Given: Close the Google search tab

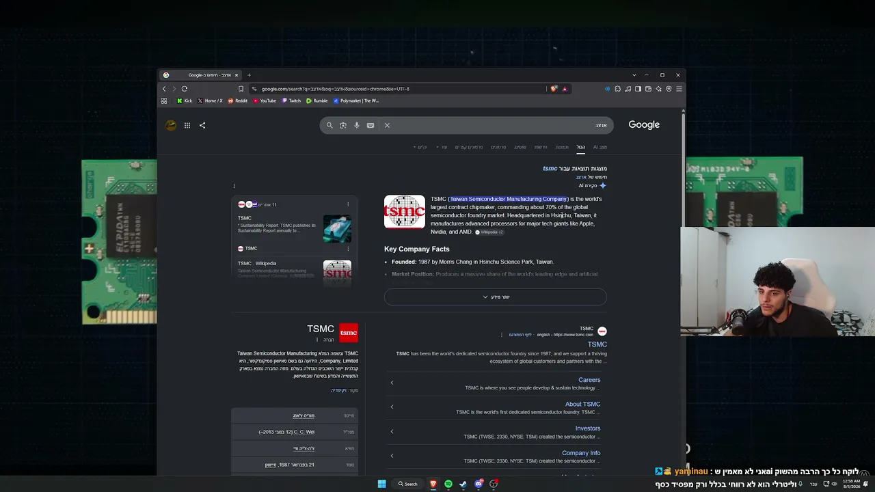Looking at the screenshot, I should click(x=237, y=75).
